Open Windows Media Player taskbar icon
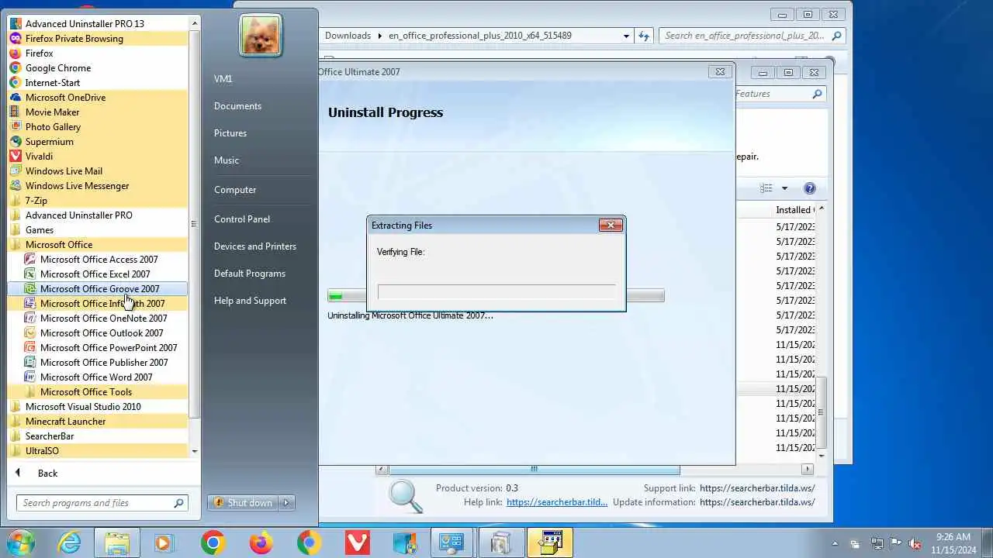This screenshot has width=993, height=558. pos(163,542)
